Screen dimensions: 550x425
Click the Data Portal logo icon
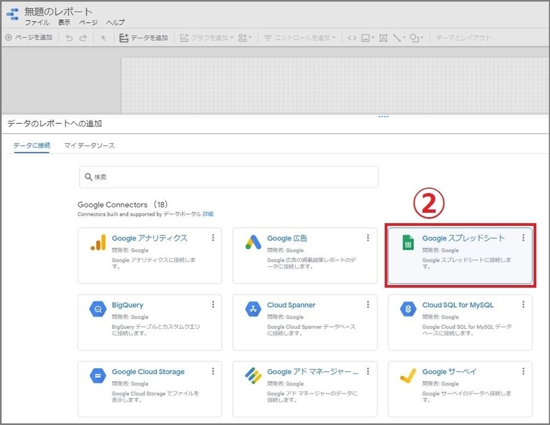click(x=12, y=14)
